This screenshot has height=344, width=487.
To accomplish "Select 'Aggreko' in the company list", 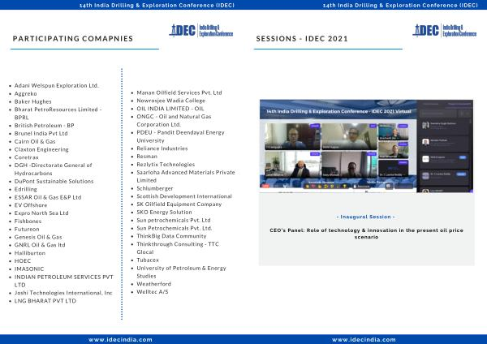I will point(25,93).
